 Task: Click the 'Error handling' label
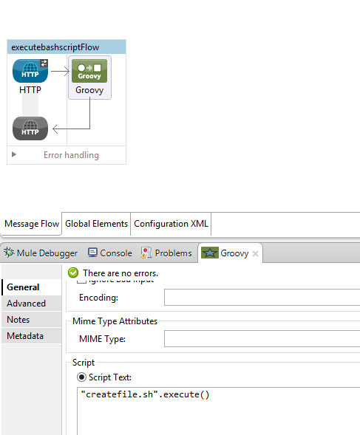click(71, 155)
